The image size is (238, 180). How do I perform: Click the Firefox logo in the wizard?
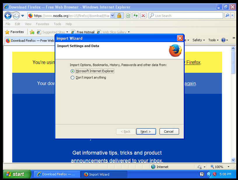[175, 50]
